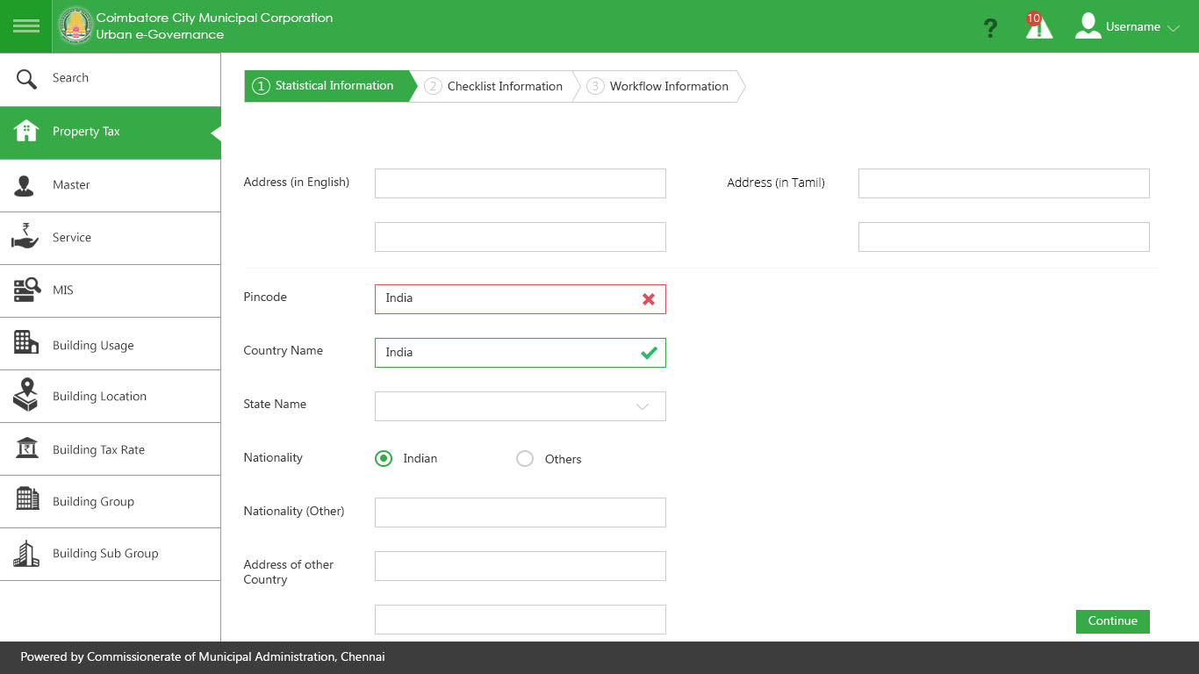Open the alert notifications icon
The image size is (1199, 674).
1038,26
